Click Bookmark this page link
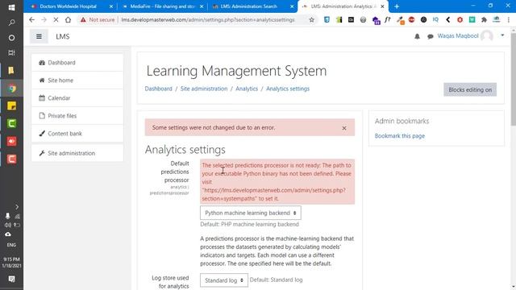516x290 pixels. point(400,136)
